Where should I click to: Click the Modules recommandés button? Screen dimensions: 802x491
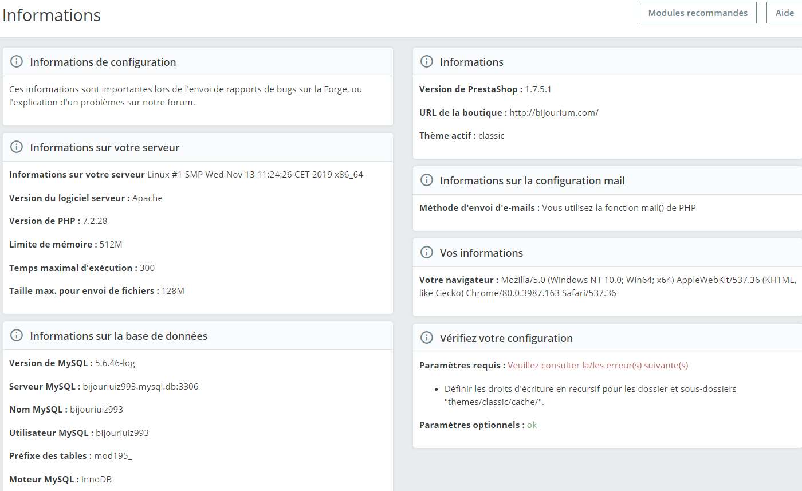pos(698,13)
